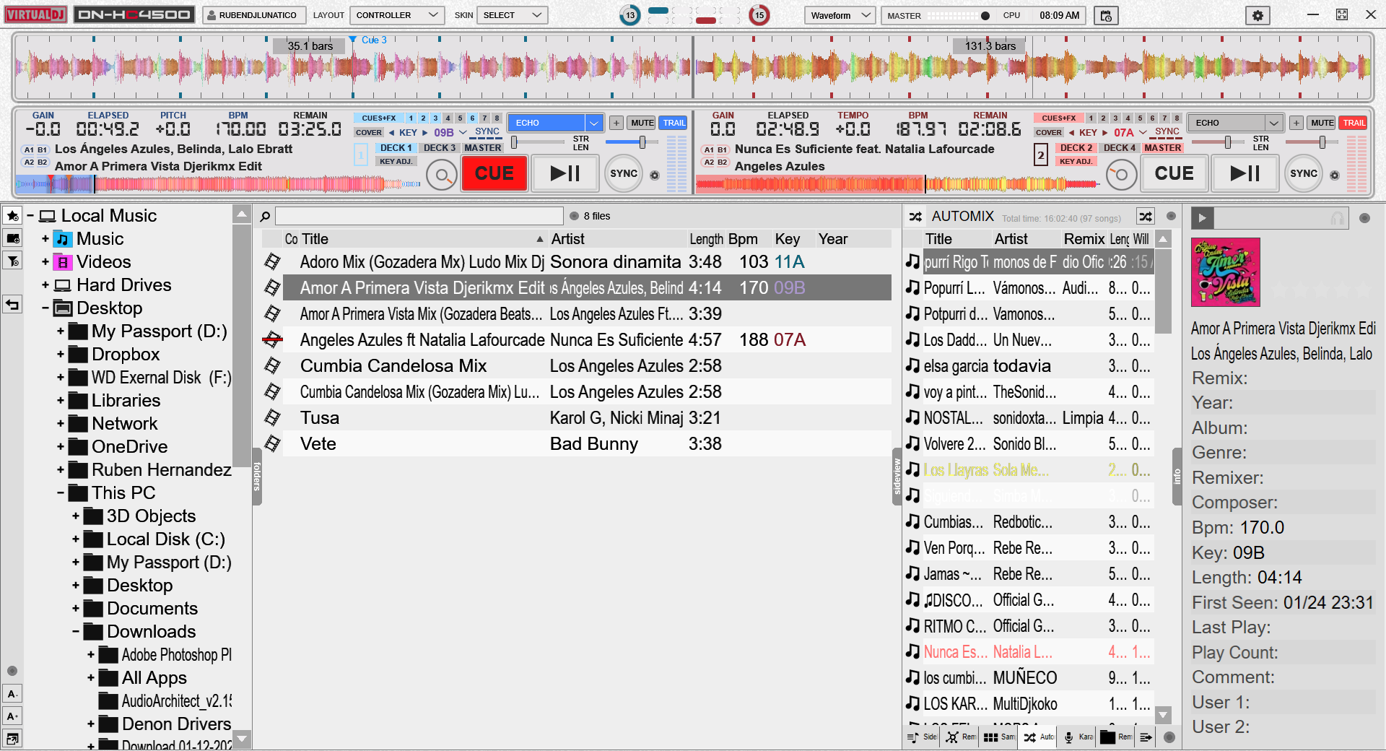Click the search magnifier icon in browser

tap(266, 216)
